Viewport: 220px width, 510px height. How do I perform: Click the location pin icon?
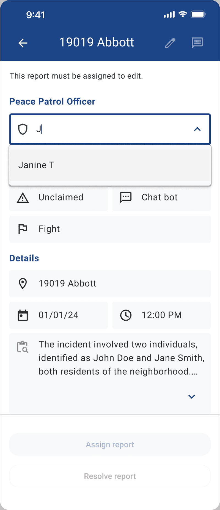pos(23,284)
